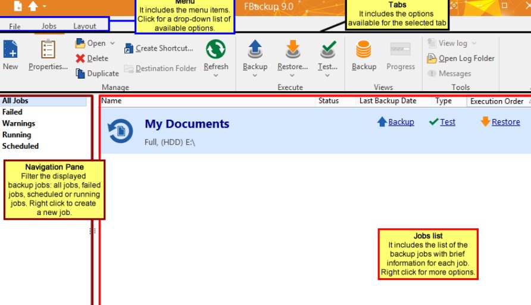Filter by Warnings in navigation pane
This screenshot has height=305, width=531.
(x=18, y=124)
